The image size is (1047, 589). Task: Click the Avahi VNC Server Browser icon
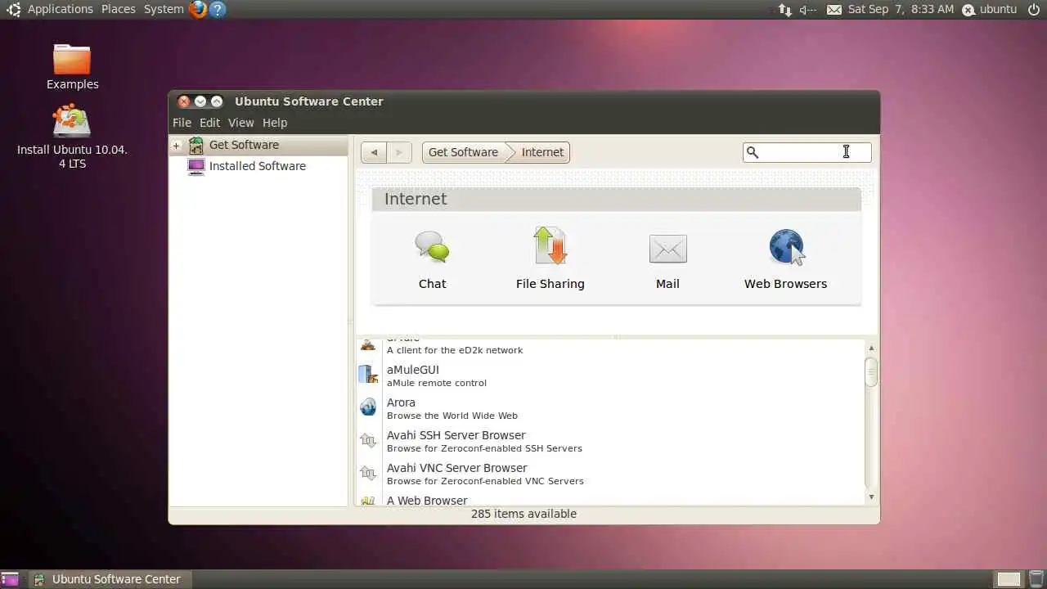point(368,473)
